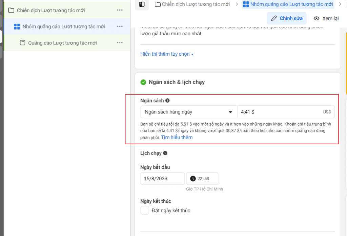This screenshot has width=347, height=236.
Task: Click the Ngày kết thúc label
Action: 156,201
